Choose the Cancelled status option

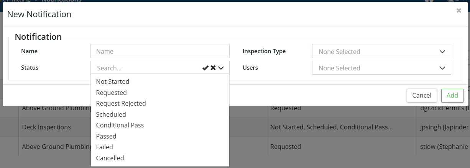110,158
